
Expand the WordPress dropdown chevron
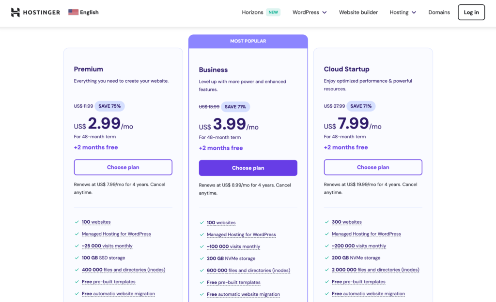click(x=324, y=12)
